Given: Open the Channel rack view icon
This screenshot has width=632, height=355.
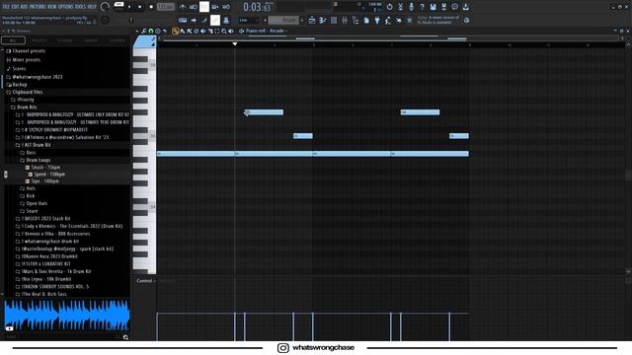Looking at the screenshot, I should 334,20.
